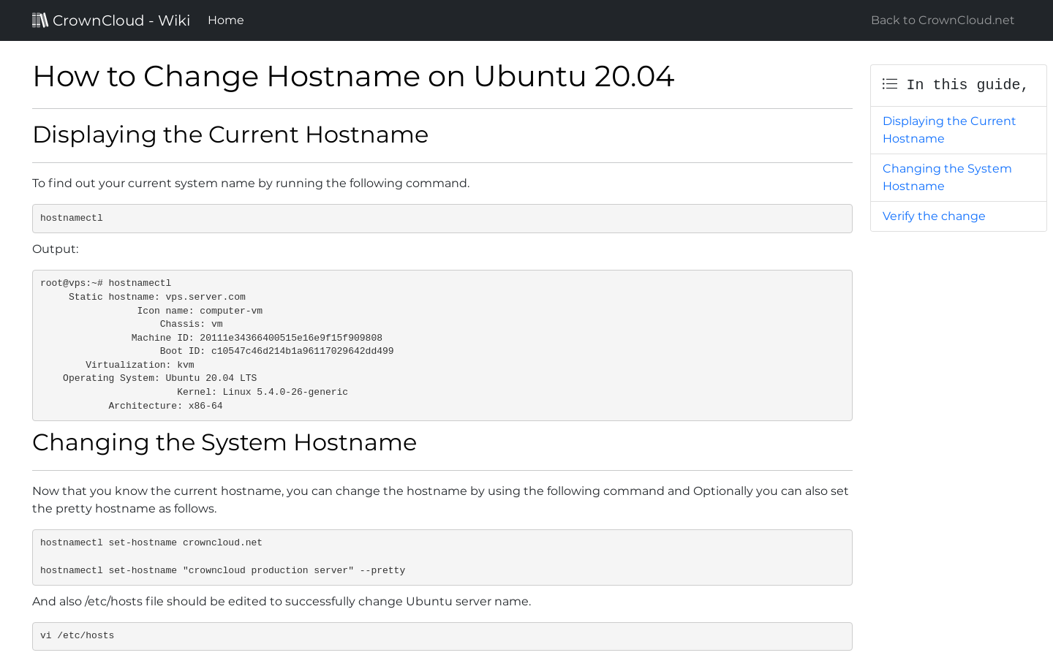Click the Static hostname: vps.server.com line
The image size is (1053, 658).
pos(157,298)
